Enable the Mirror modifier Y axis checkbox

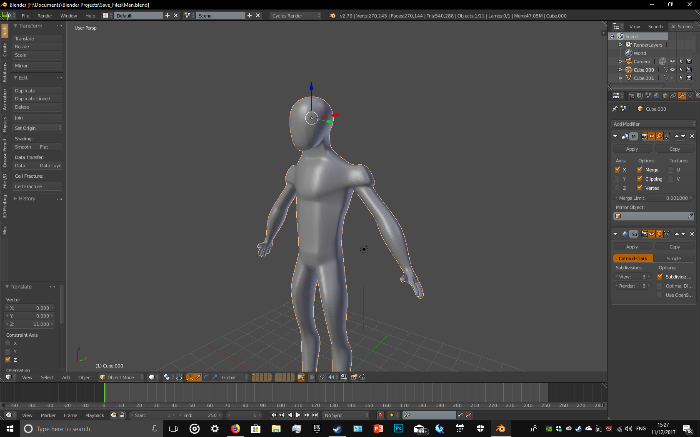[x=617, y=179]
